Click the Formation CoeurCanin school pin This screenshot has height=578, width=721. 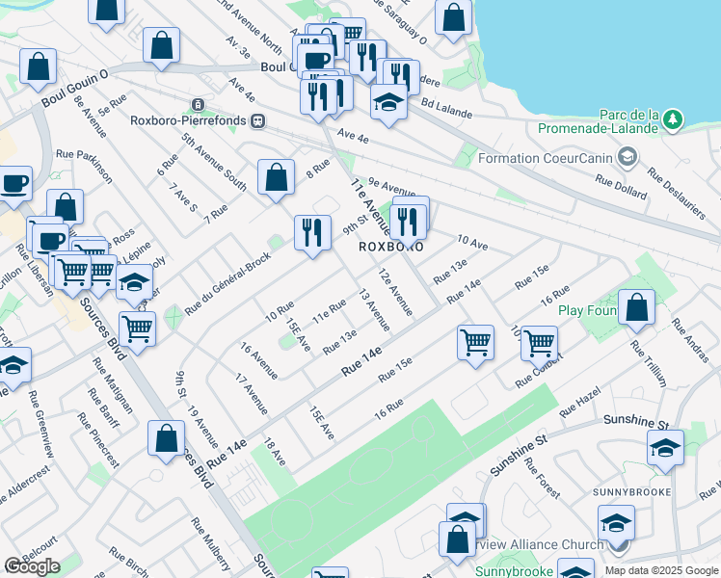click(628, 158)
